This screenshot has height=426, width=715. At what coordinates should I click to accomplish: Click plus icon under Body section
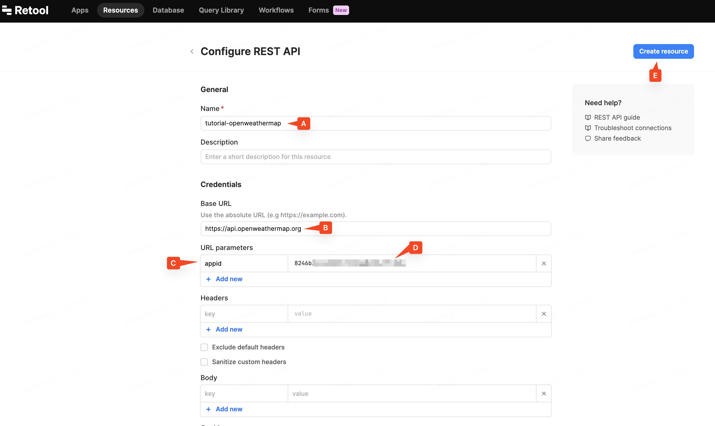click(x=208, y=409)
